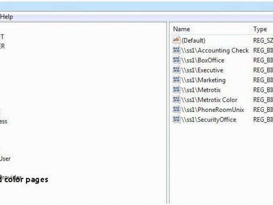Select the tree item ending in 'User'
Image resolution: width=273 pixels, height=205 pixels.
(x=5, y=158)
